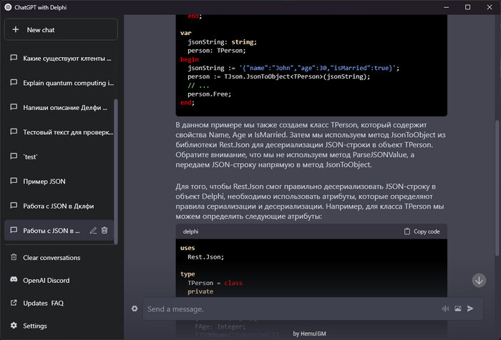This screenshot has height=340, width=501.
Task: Open the 'test' conversation
Action: click(59, 156)
